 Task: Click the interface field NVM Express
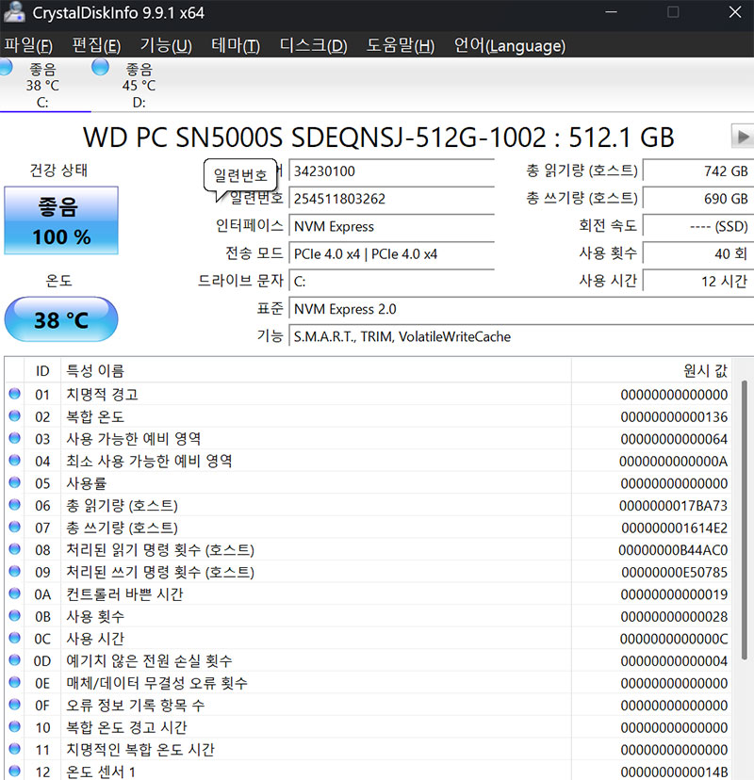click(x=392, y=226)
